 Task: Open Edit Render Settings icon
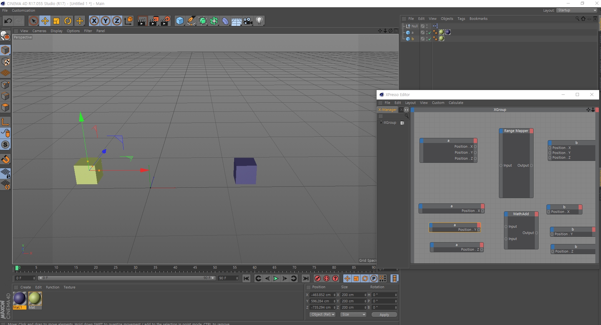click(x=165, y=21)
